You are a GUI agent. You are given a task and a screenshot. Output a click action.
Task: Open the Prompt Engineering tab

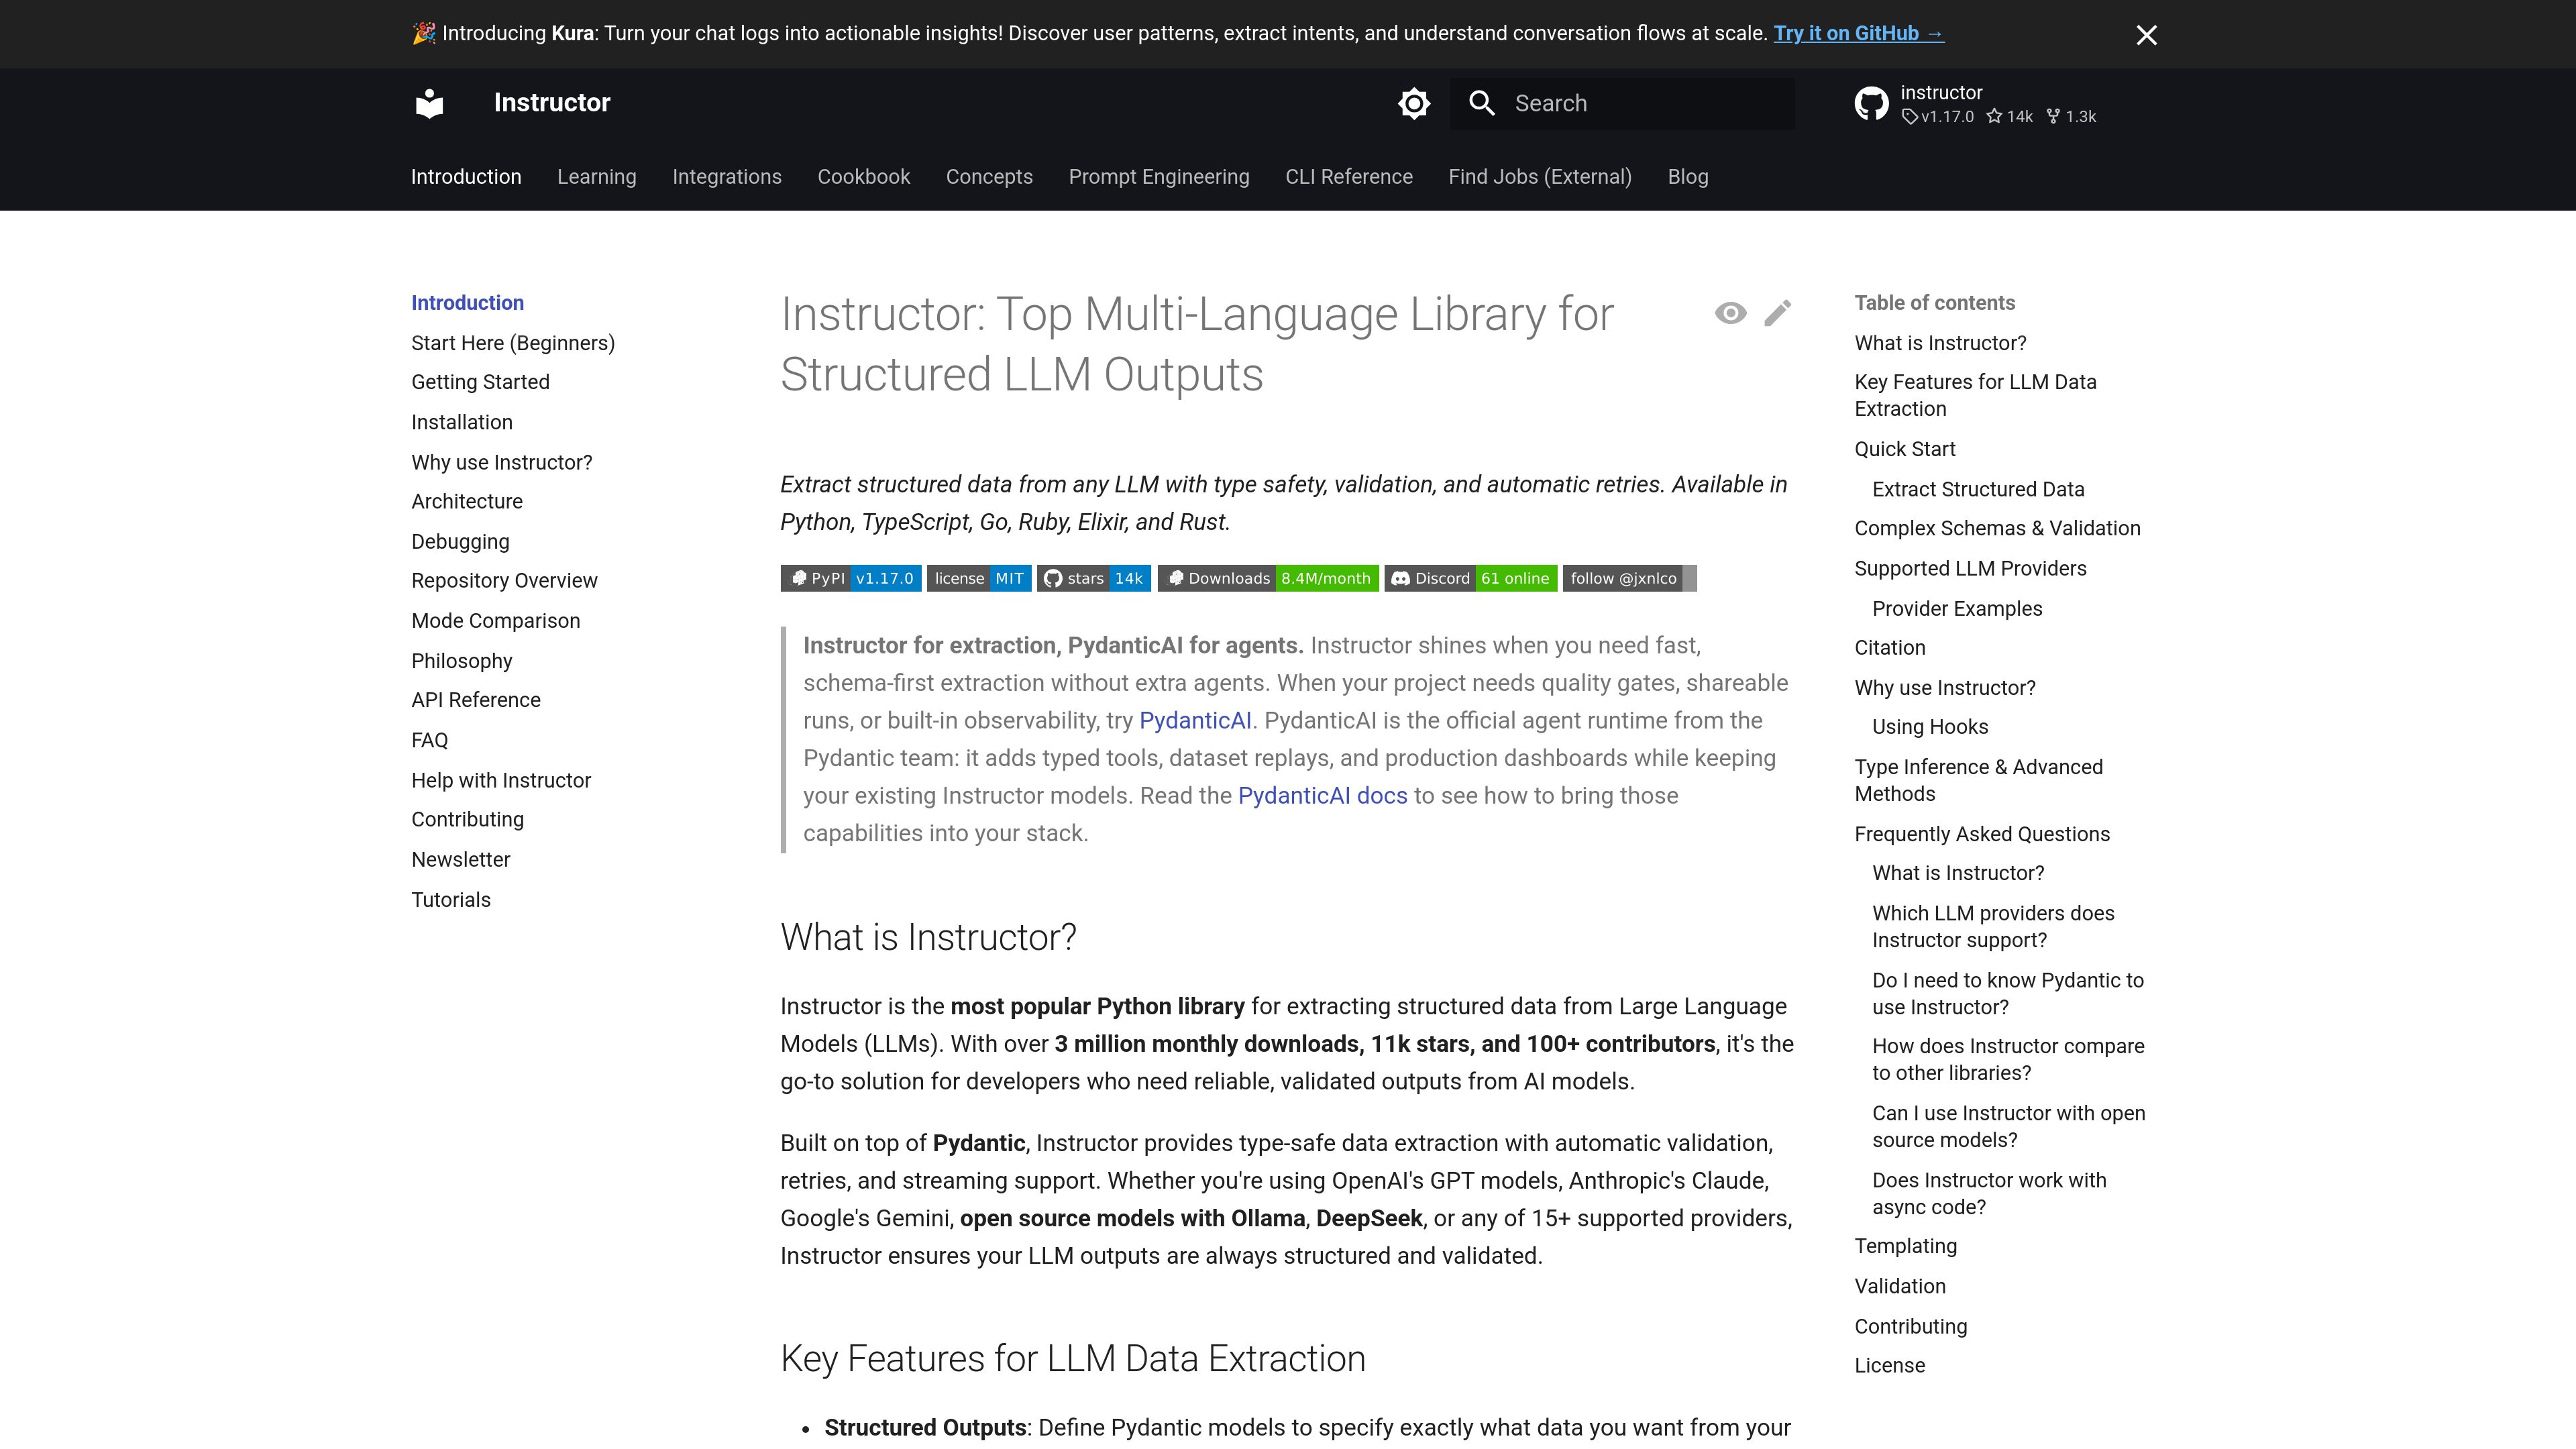click(1159, 177)
